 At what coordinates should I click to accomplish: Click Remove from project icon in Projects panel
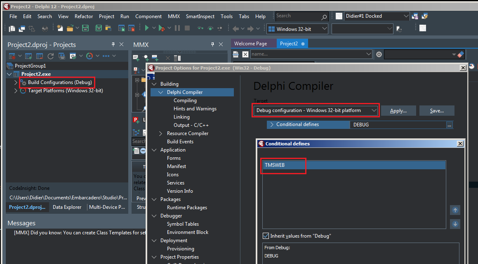click(40, 56)
